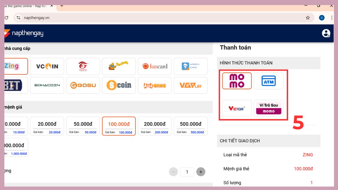Screen dimensions: 338x190
Task: Bookmark this page with the star icon
Action: click(308, 18)
